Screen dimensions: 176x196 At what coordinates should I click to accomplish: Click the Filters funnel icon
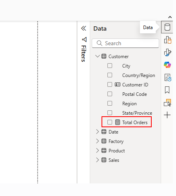coord(84,39)
